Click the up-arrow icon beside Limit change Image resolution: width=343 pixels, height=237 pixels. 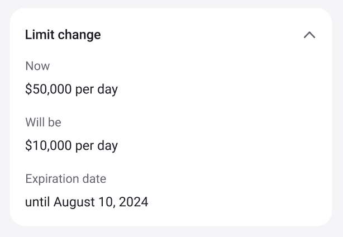[x=309, y=35]
